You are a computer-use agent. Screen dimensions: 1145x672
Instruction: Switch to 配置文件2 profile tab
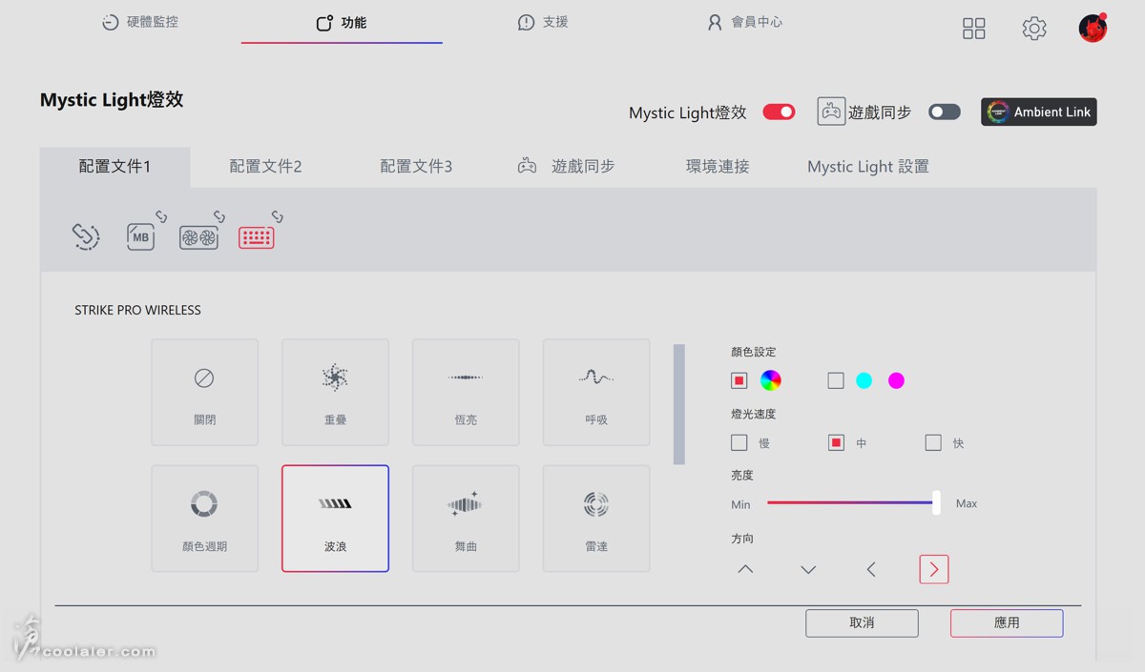tap(265, 167)
